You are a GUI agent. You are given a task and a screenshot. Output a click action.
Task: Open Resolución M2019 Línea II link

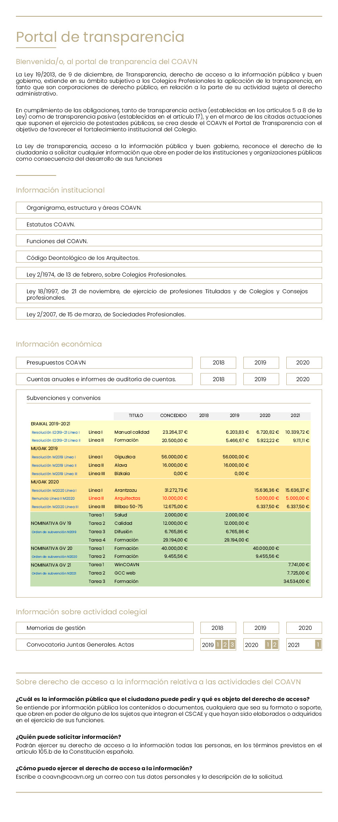pyautogui.click(x=54, y=466)
